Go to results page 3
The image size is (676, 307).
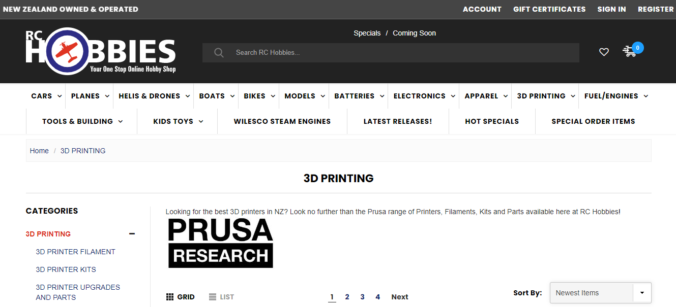pyautogui.click(x=363, y=297)
